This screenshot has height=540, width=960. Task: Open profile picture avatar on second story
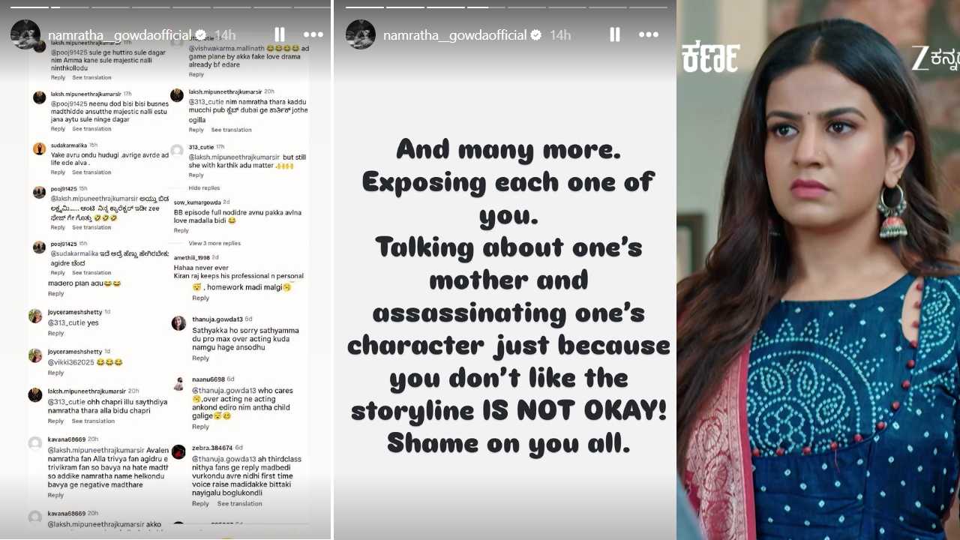coord(360,34)
